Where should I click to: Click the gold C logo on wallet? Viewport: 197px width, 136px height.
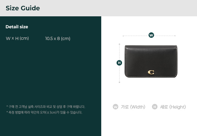(151, 72)
